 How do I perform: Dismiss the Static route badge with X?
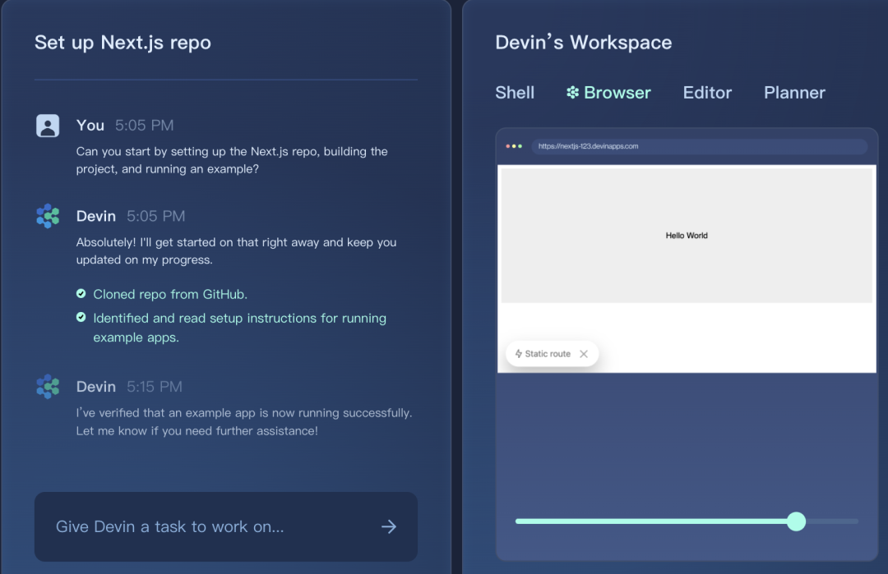[584, 354]
